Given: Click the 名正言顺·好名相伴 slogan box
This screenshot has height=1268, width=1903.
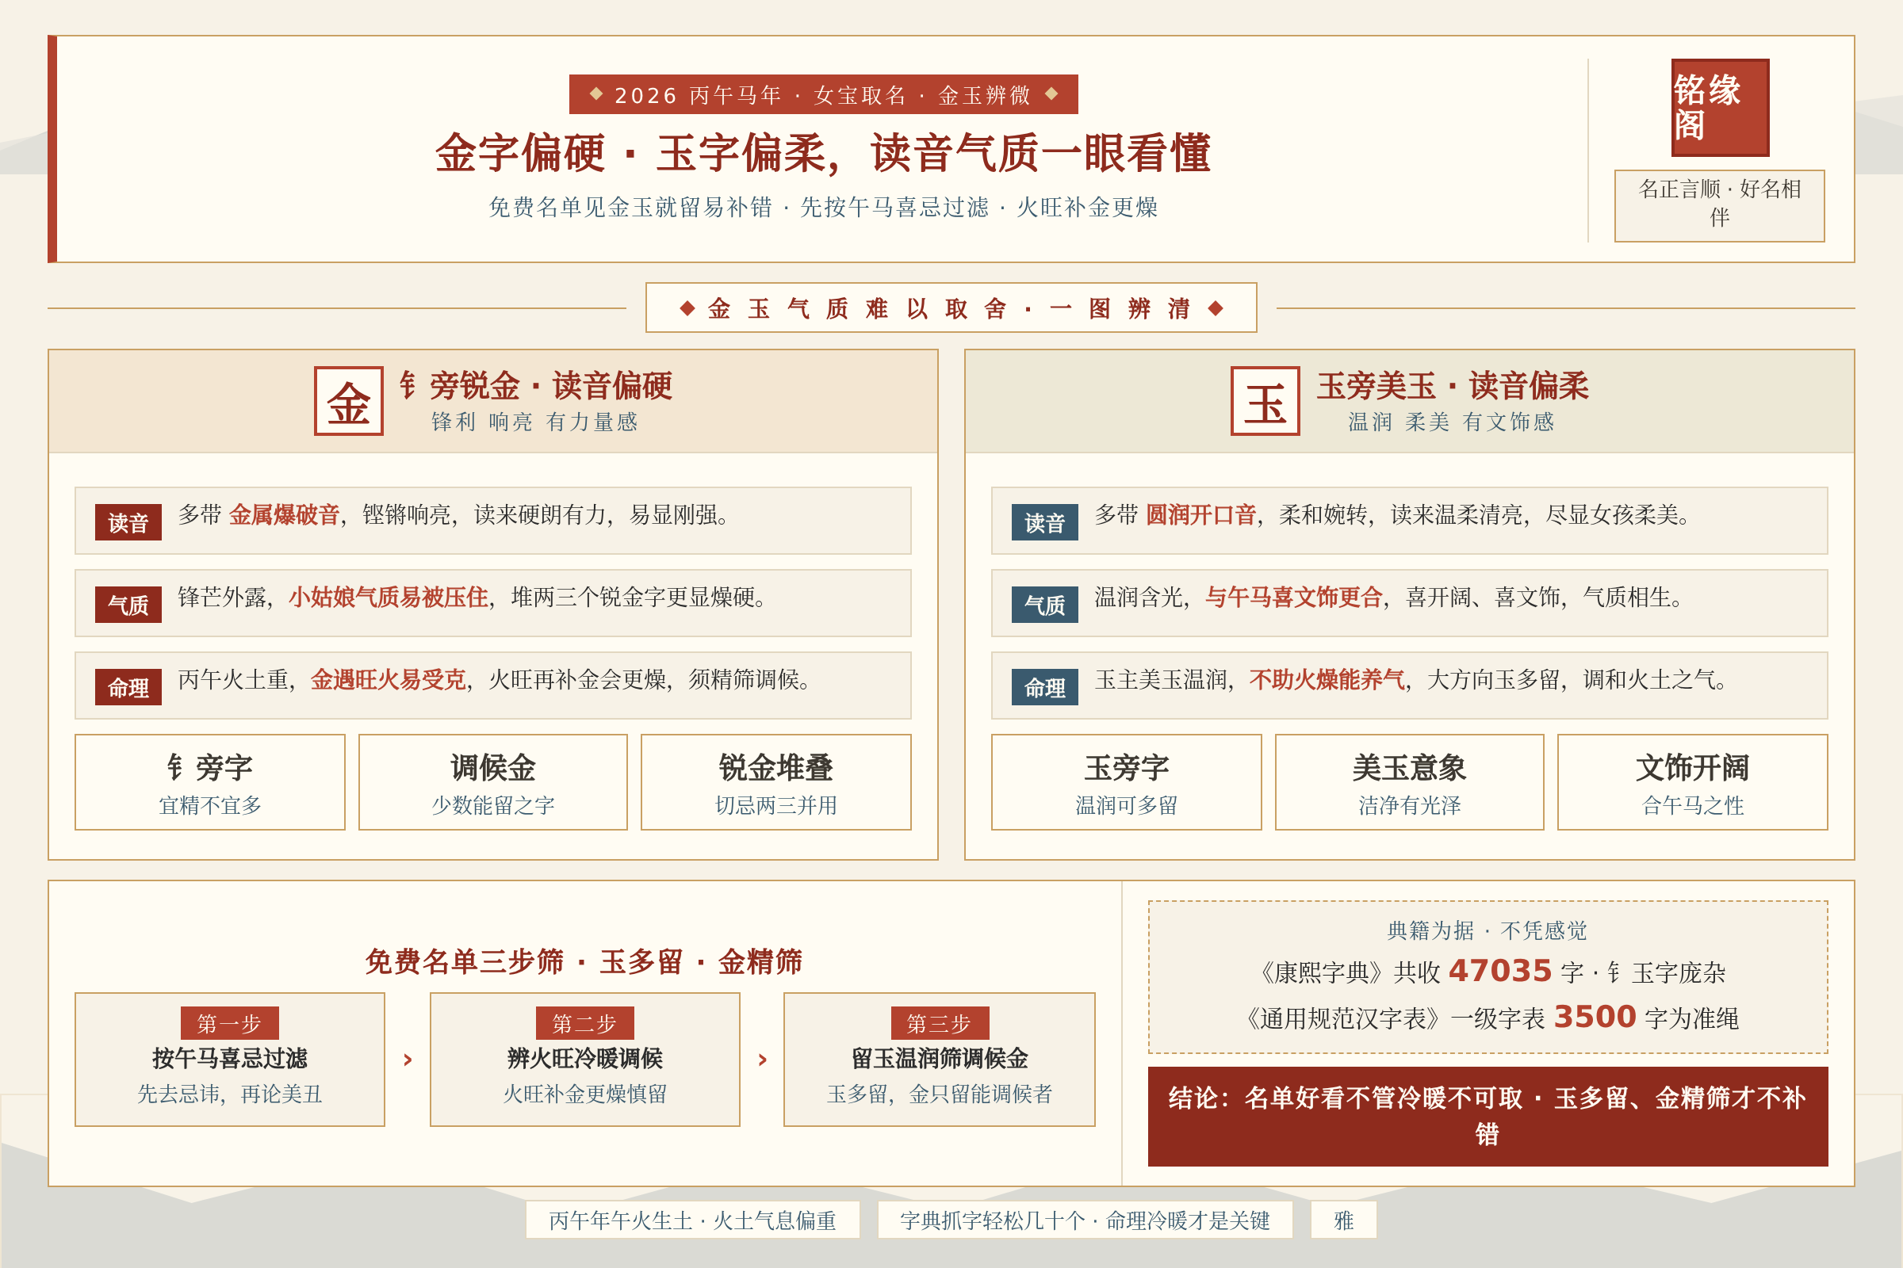Looking at the screenshot, I should point(1719,205).
